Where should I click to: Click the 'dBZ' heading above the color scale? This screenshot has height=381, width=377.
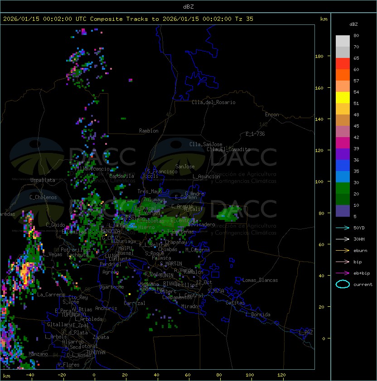(x=353, y=24)
